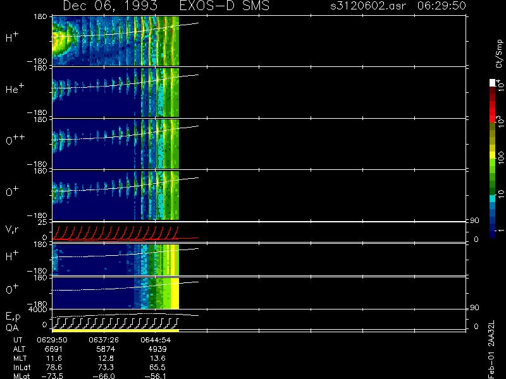Click the "100" color bar label

click(500, 157)
